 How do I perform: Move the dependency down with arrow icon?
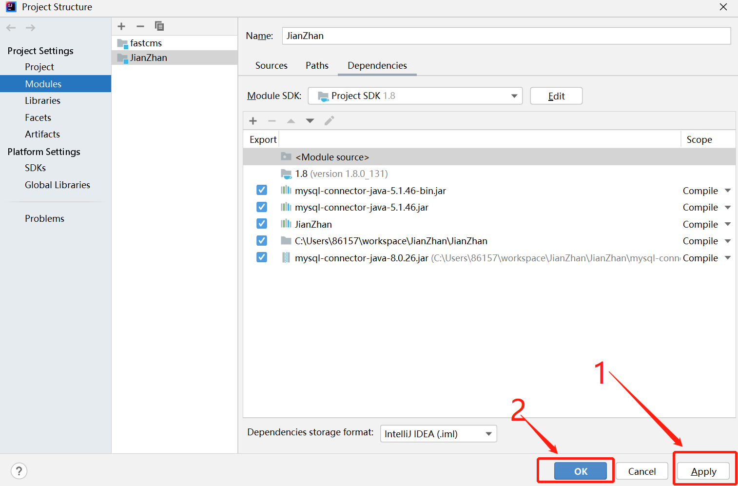(310, 120)
